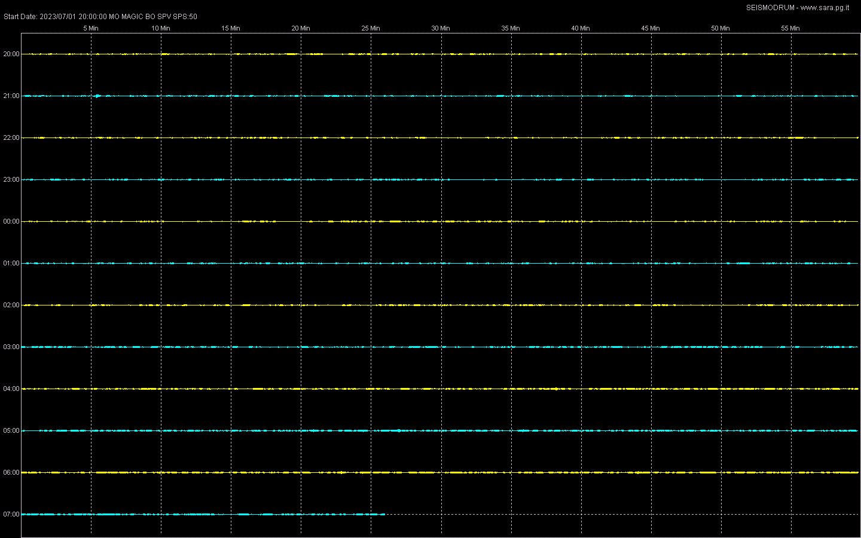This screenshot has height=538, width=861.
Task: Click the 50 Min axis label
Action: (720, 28)
